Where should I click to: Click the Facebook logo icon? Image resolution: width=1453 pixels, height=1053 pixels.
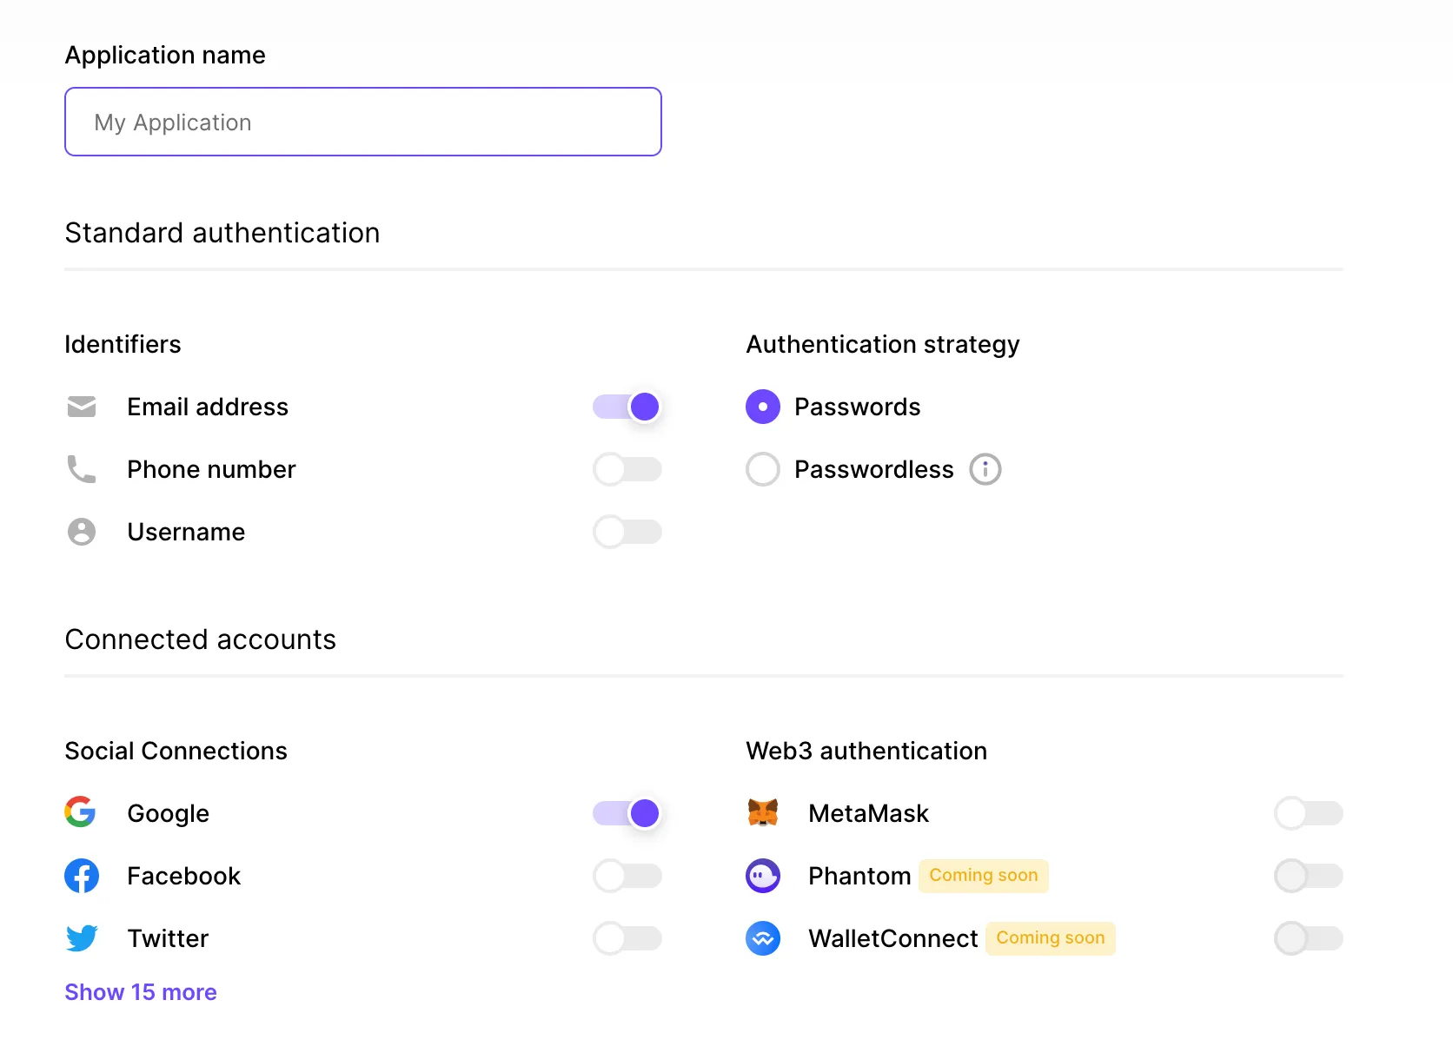click(x=81, y=876)
